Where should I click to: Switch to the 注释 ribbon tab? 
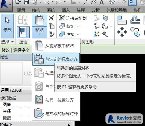click(81, 10)
